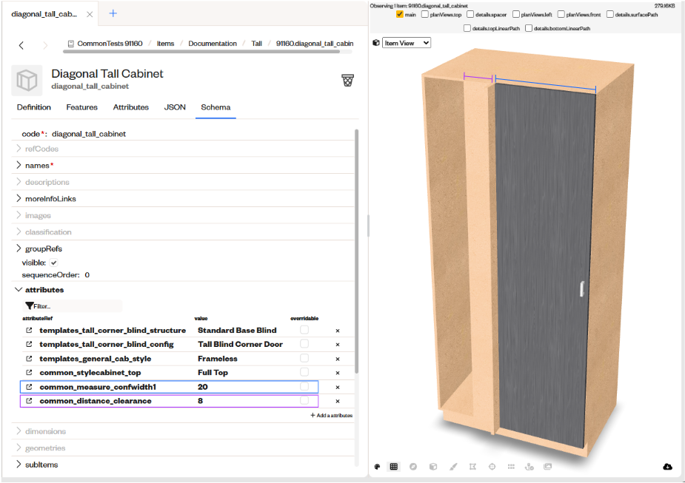Click the color palette icon in viewer toolbar
Screen dimensions: 685x483
[378, 467]
